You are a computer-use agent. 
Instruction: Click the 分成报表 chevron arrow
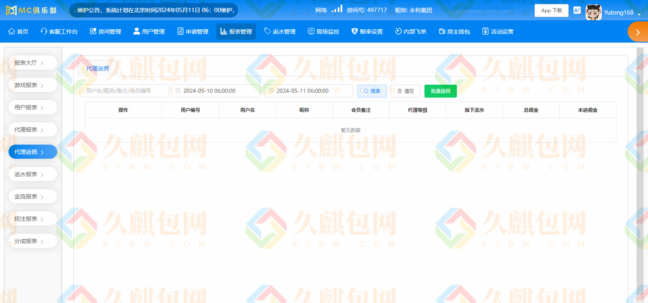click(42, 241)
